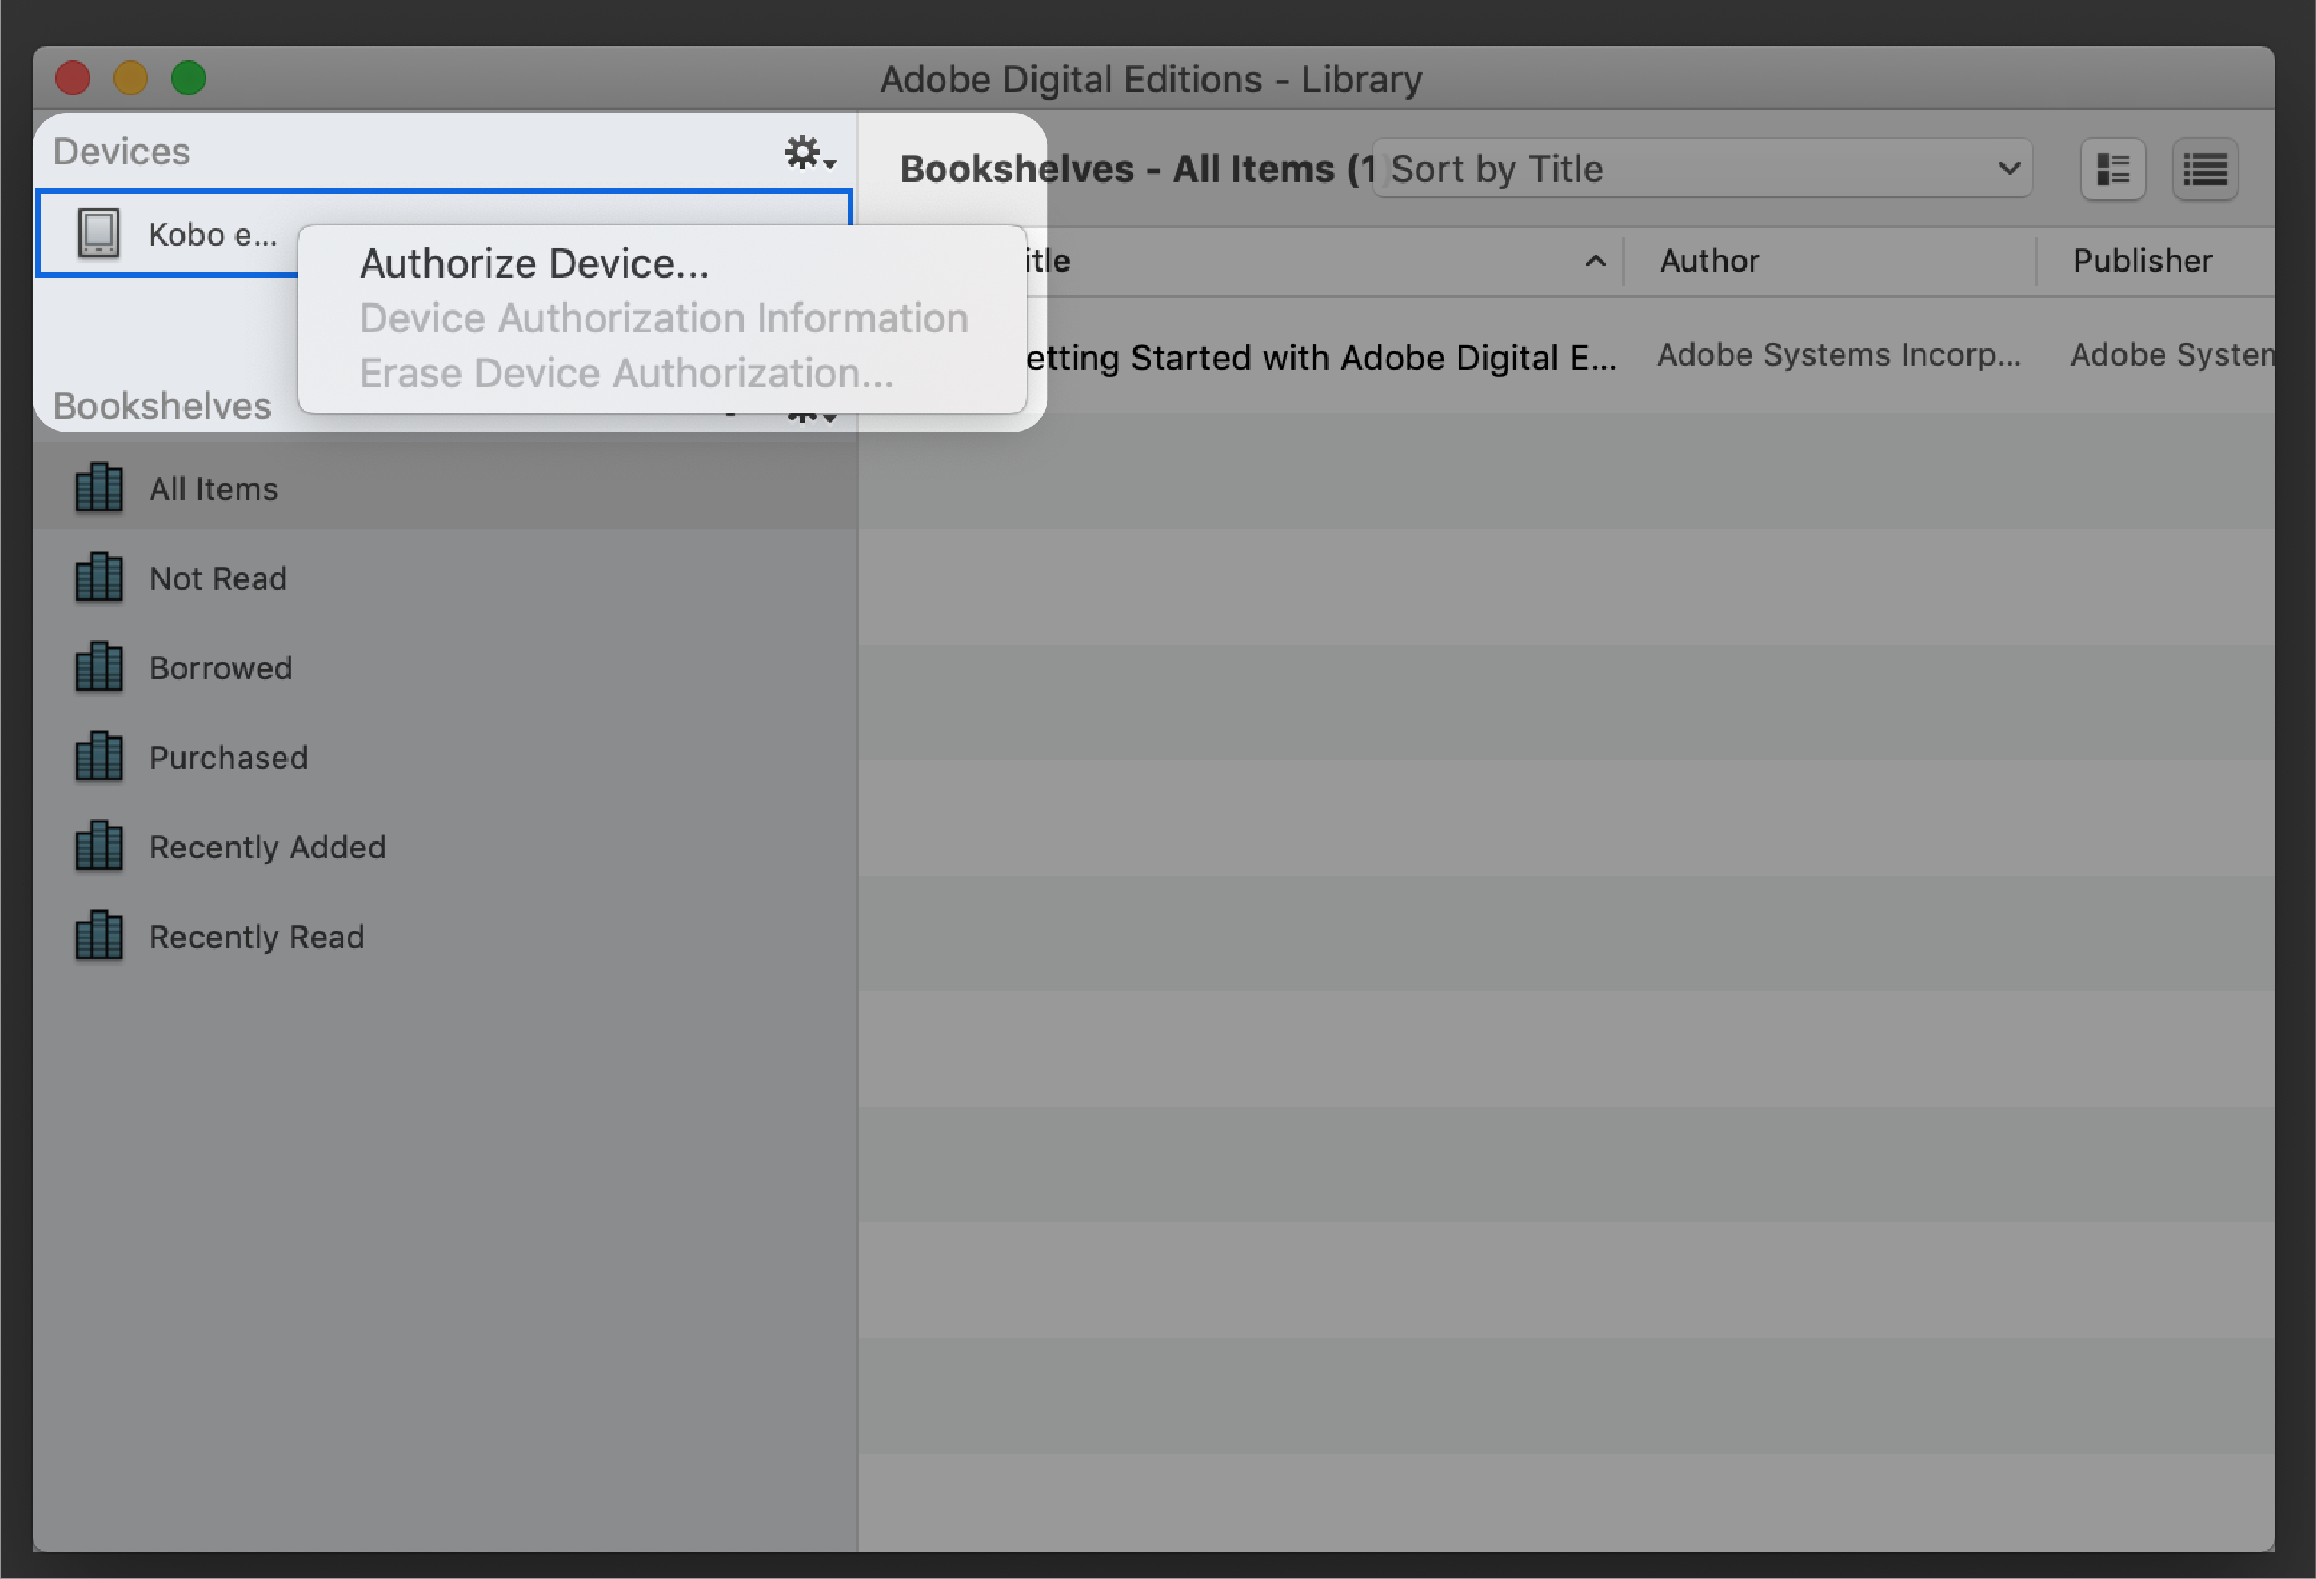Select the grid view layout icon

tap(2112, 171)
